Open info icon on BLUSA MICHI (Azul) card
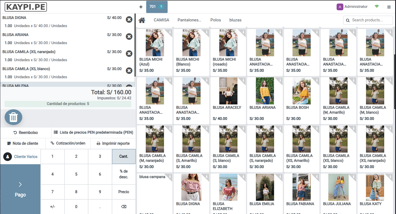This screenshot has width=396, height=214. click(x=170, y=32)
